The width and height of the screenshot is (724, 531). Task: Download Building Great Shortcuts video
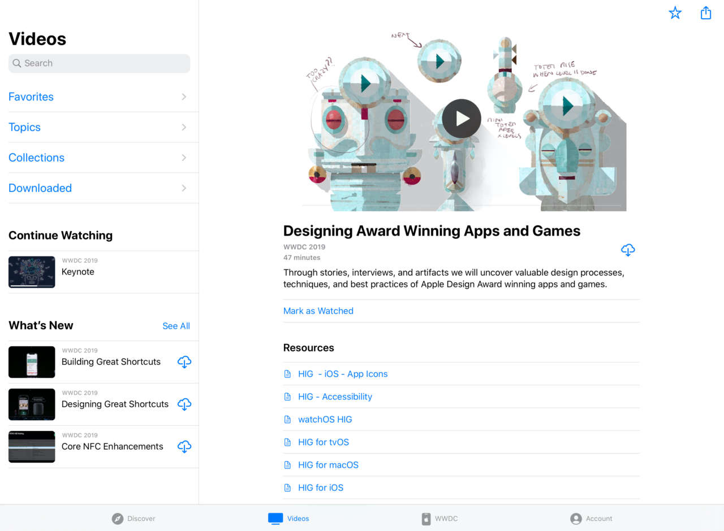pos(184,362)
